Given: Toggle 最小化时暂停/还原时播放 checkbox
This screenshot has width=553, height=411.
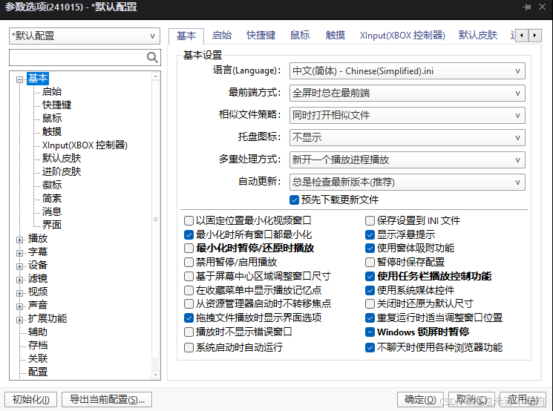Looking at the screenshot, I should pos(189,248).
